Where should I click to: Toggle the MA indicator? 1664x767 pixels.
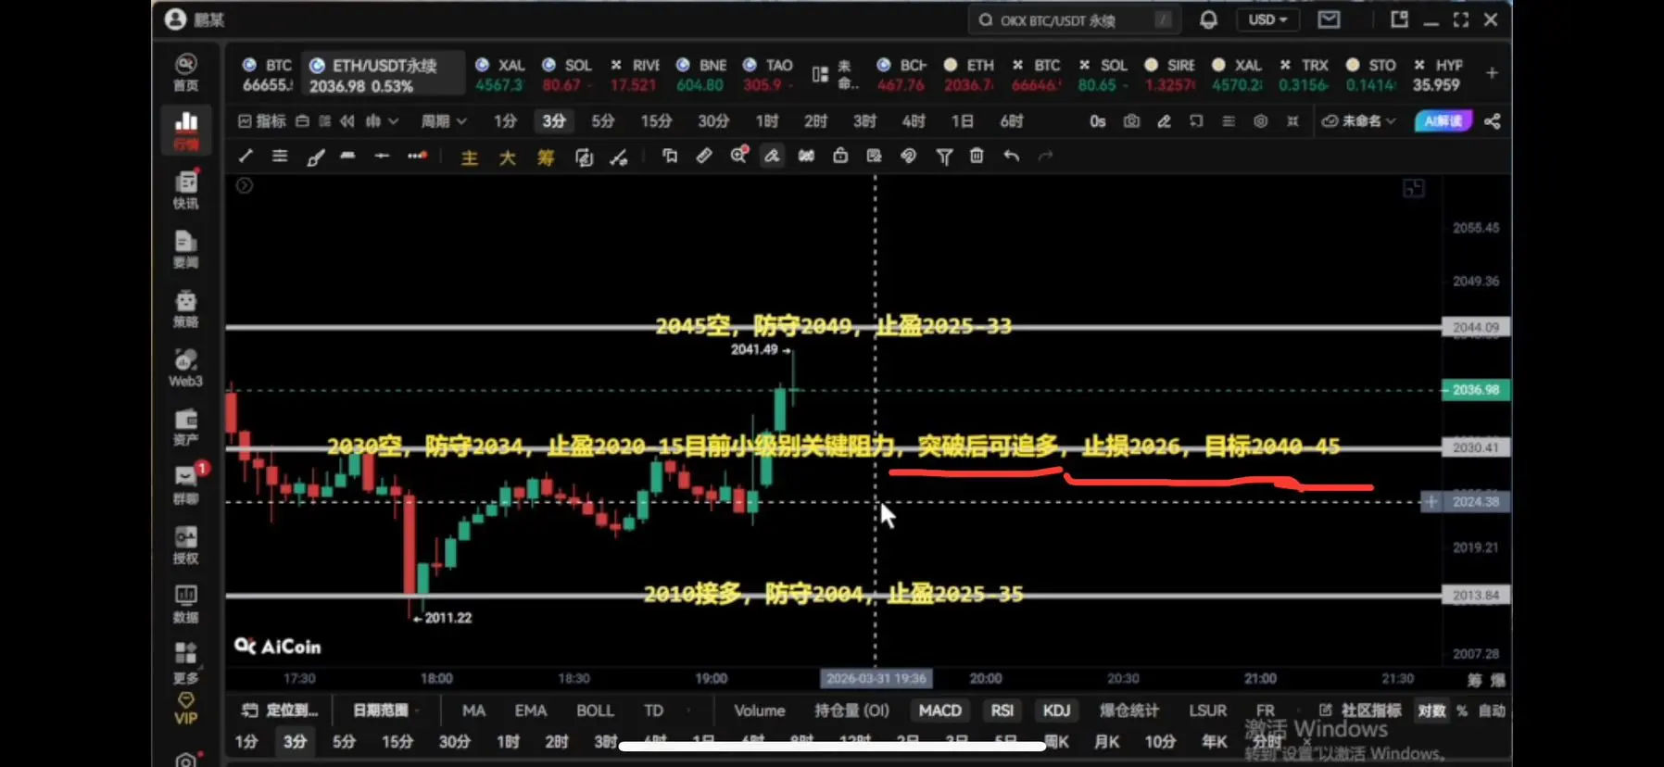point(473,710)
